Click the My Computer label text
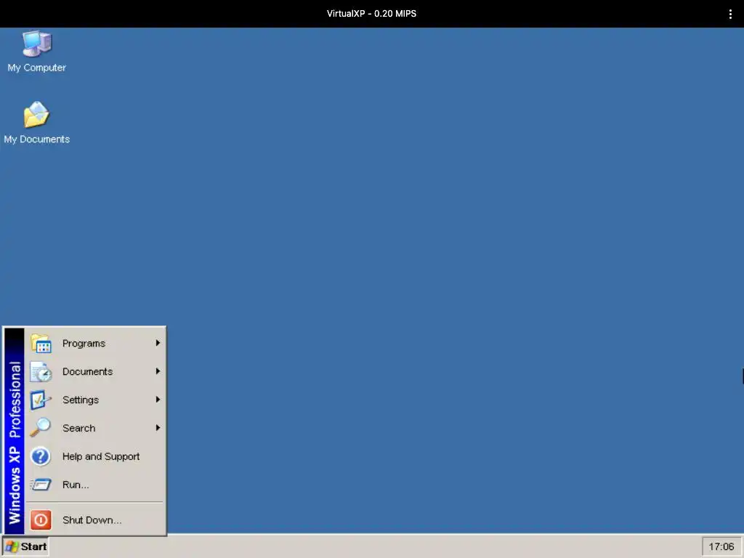The width and height of the screenshot is (744, 558). 36,68
